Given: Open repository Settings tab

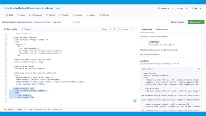Looking at the screenshot, I should pos(104,15).
